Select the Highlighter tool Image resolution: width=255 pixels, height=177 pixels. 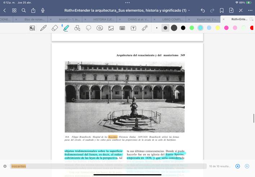[x=66, y=28]
